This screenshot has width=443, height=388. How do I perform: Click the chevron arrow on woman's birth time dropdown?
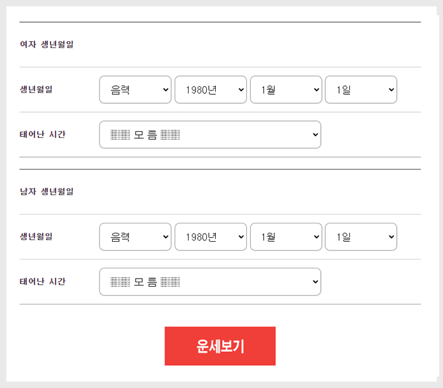coord(316,135)
